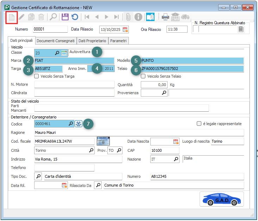Click the contacts icon next to Codice
Screen dimensions: 258x221
(x=78, y=124)
